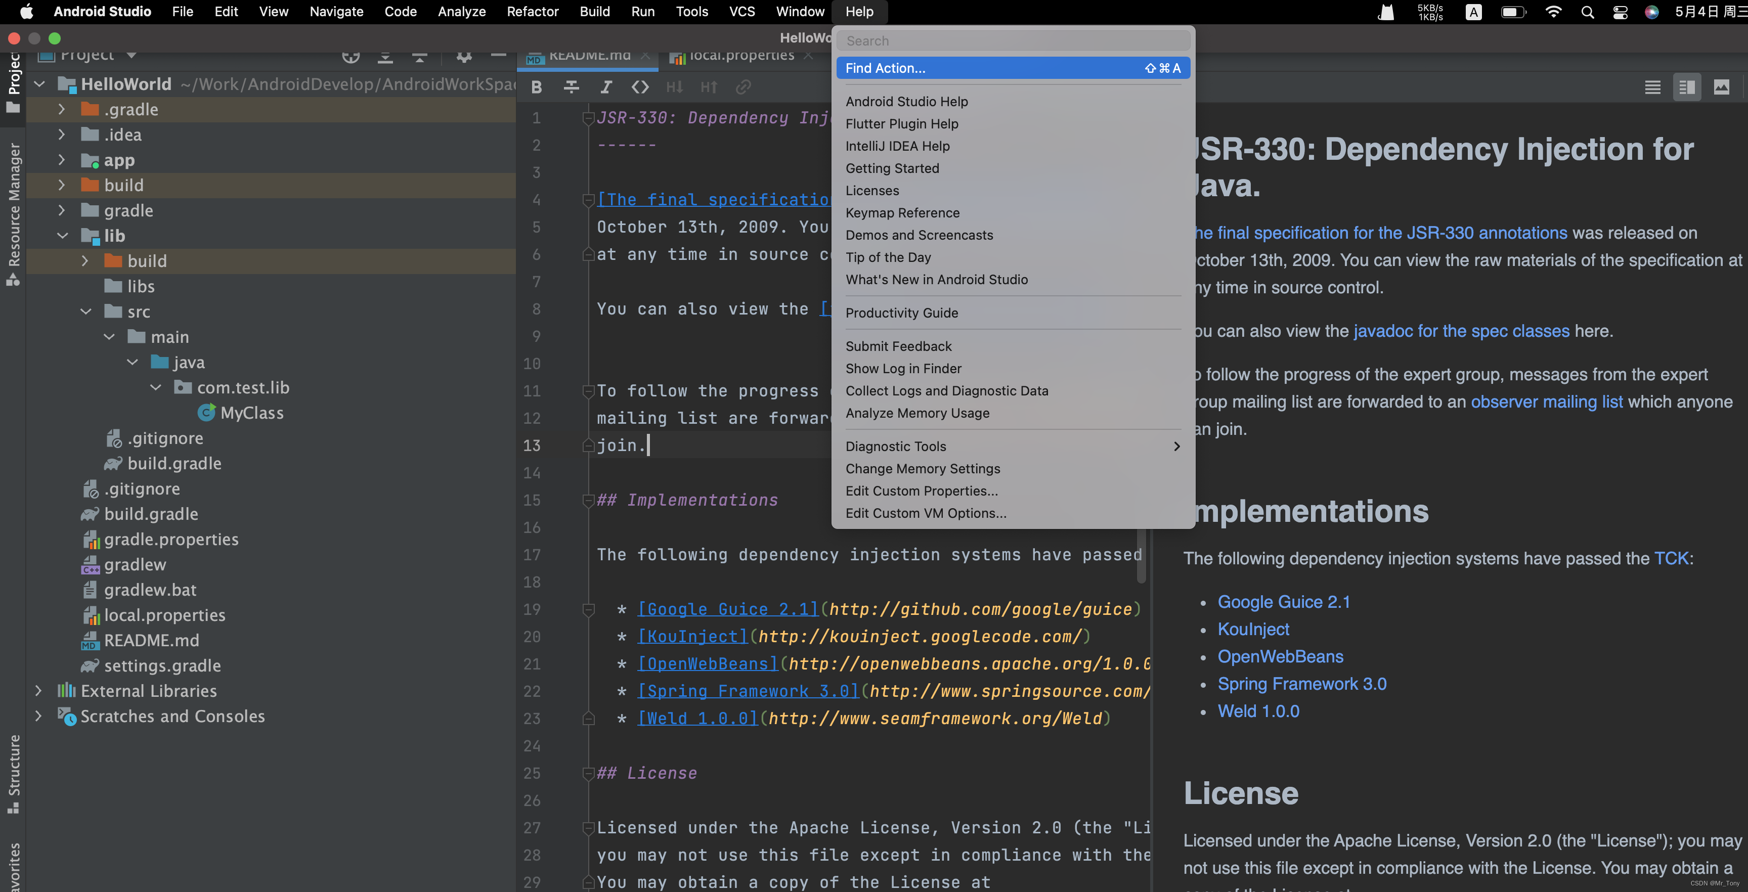Close the README.md editor tab

646,56
